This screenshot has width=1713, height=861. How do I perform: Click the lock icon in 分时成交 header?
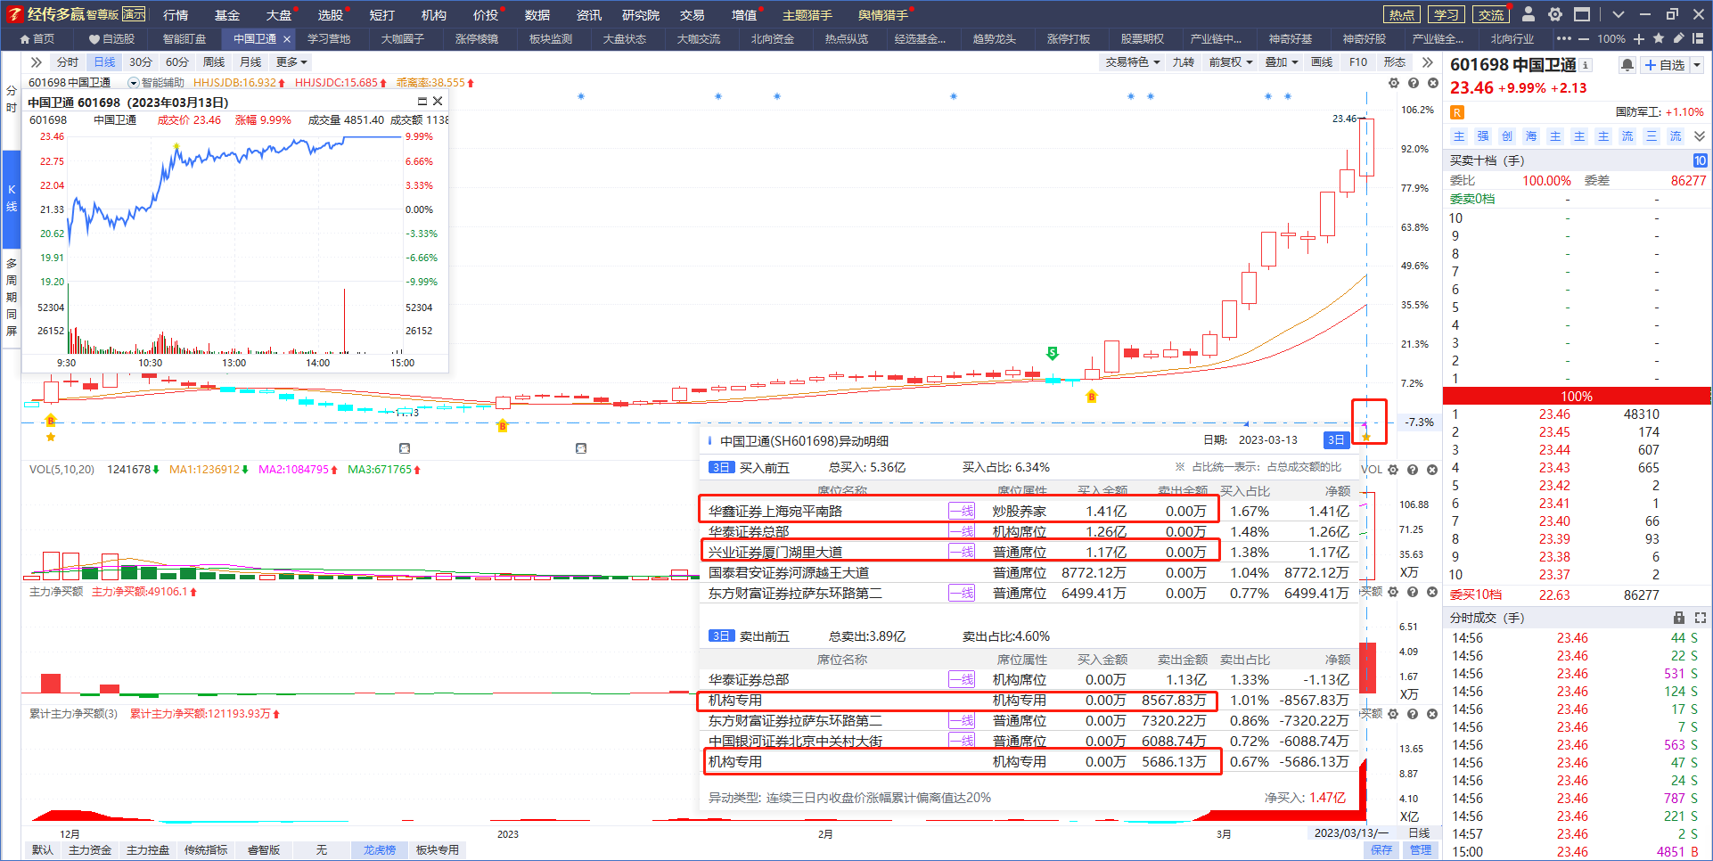(1679, 618)
